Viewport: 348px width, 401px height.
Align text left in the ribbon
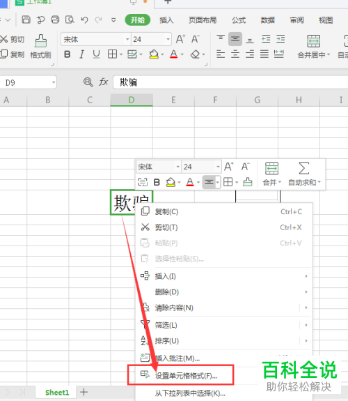coord(221,54)
